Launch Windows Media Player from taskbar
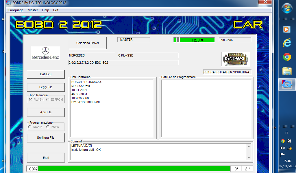Viewport: 296px width, 173px height. coord(286,30)
